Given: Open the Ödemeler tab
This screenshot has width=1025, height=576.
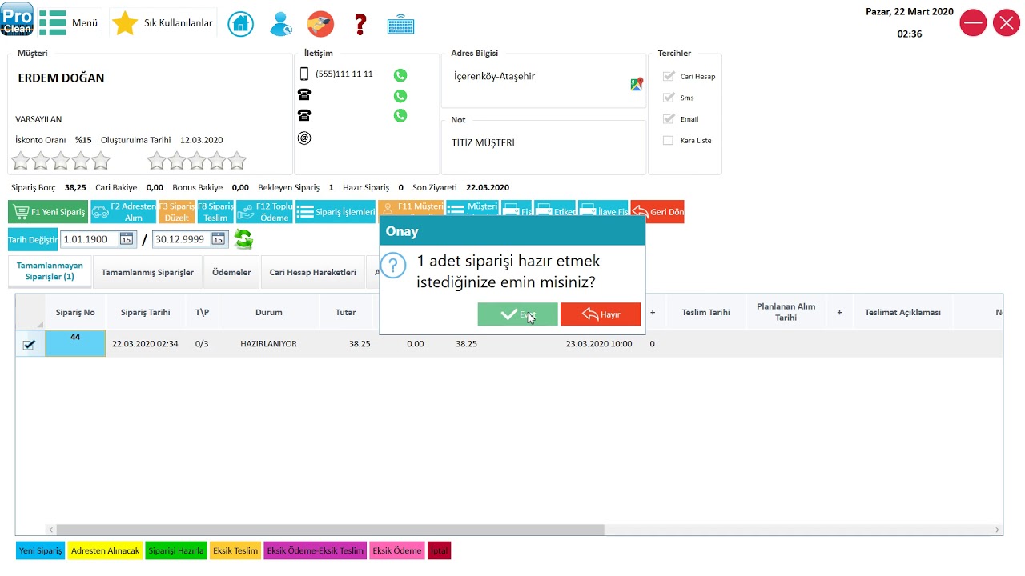Looking at the screenshot, I should 231,272.
